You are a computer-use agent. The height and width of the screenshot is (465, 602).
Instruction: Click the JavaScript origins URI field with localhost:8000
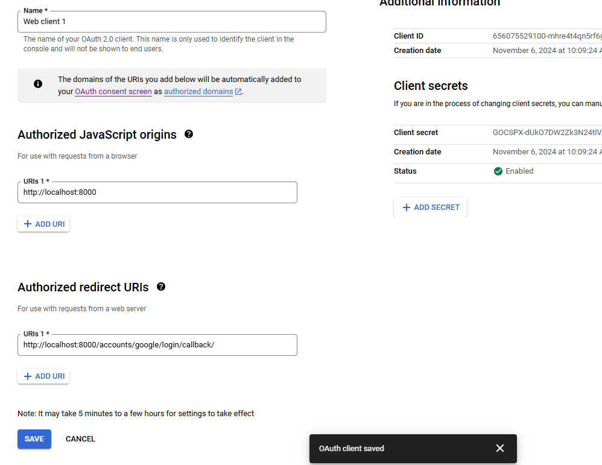tap(157, 192)
